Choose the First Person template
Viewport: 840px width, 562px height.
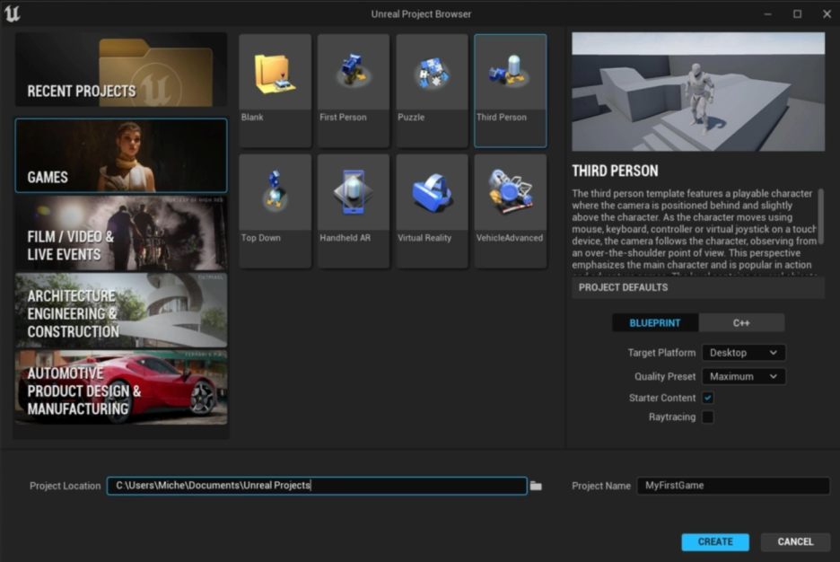click(x=353, y=91)
